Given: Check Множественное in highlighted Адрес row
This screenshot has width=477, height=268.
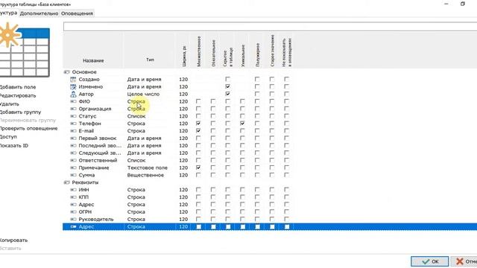Looking at the screenshot, I should [199, 226].
